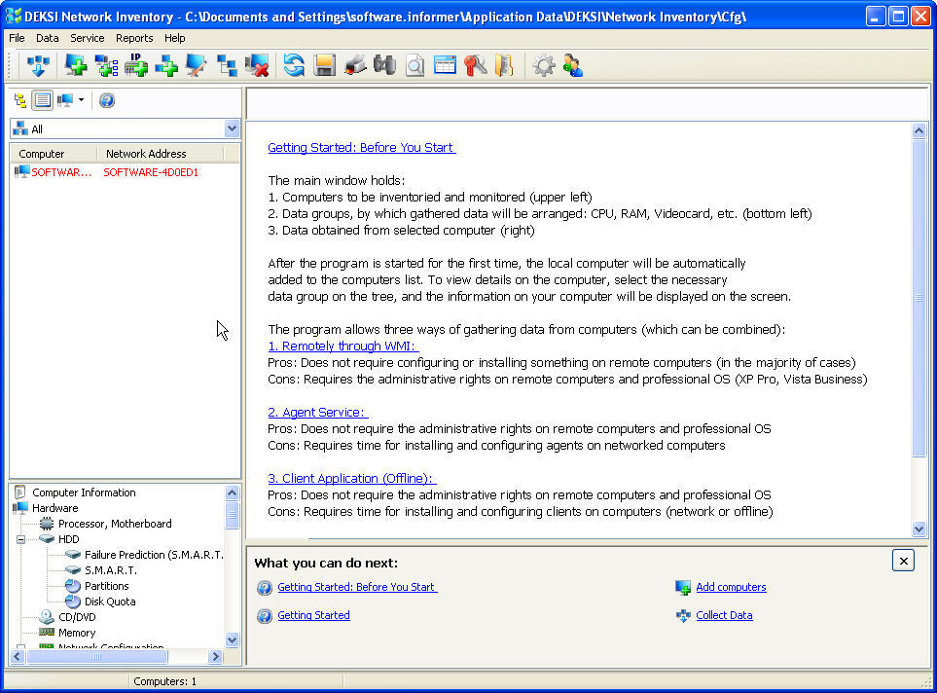937x693 pixels.
Task: Click the Refresh toolbar icon
Action: (x=293, y=65)
